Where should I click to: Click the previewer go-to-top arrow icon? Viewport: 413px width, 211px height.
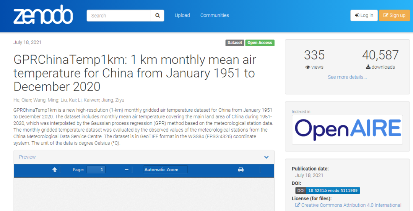[55, 170]
